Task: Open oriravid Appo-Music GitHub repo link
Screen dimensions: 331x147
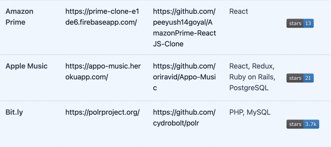Action: 184,77
